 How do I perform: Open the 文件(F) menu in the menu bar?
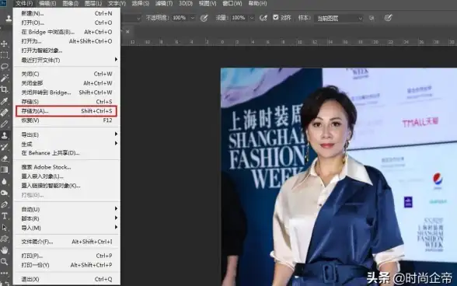tap(24, 4)
